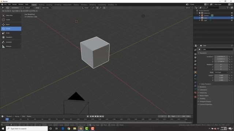Viewport: 234px width, 131px height.
Task: Open the Options button in viewport header
Action: point(189,8)
